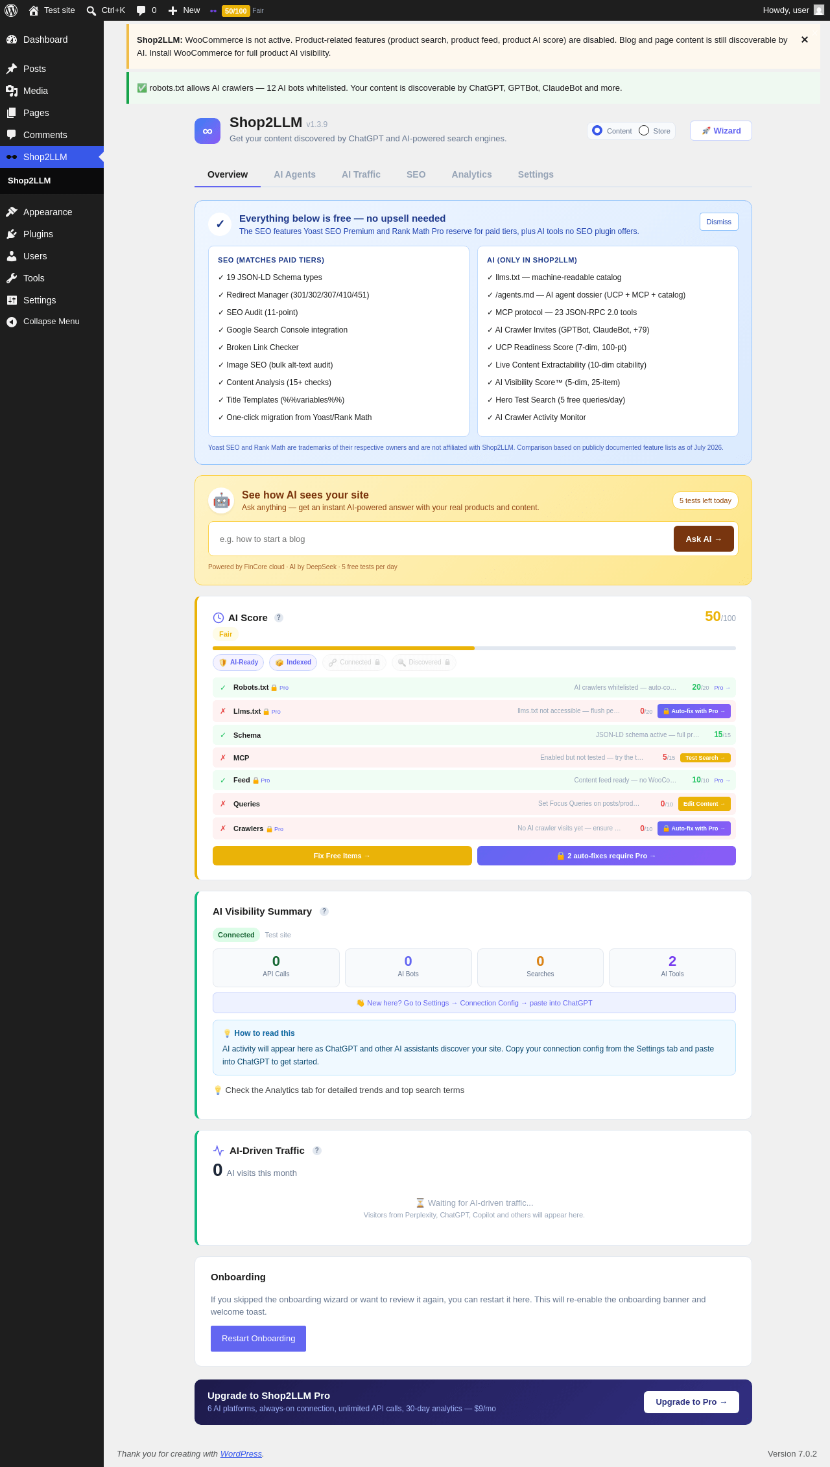Viewport: 830px width, 1467px height.
Task: Click the AI-Ready stage chip
Action: [238, 663]
